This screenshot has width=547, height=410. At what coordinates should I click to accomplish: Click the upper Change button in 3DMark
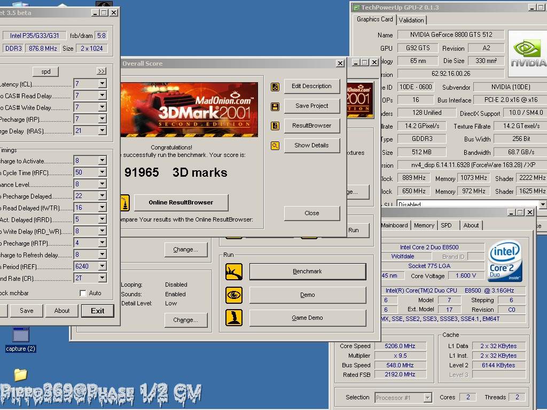[x=185, y=250]
